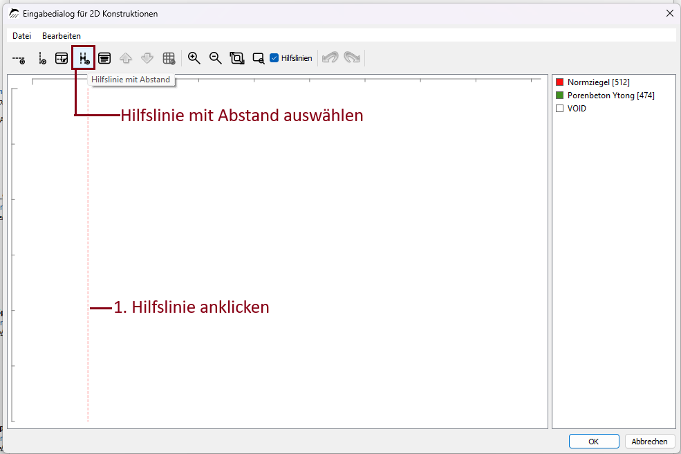Zoom out with the magnifier minus
This screenshot has height=454, width=681.
pyautogui.click(x=216, y=58)
